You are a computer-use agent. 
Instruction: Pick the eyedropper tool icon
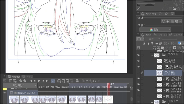point(138,9)
